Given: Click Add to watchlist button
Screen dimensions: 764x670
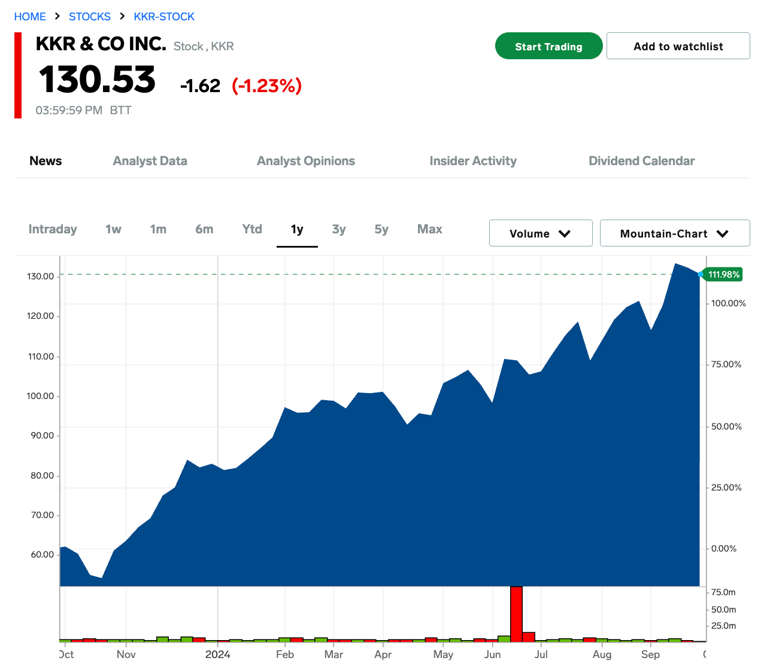Looking at the screenshot, I should 678,46.
